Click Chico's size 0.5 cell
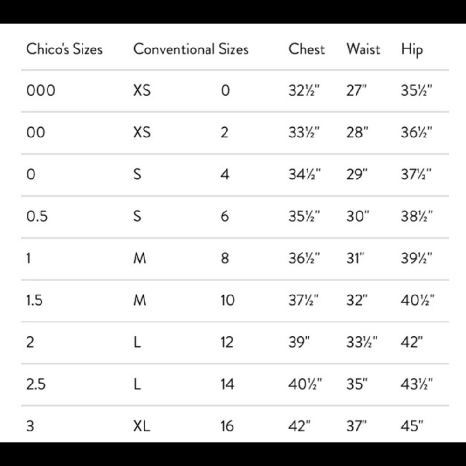 point(37,216)
